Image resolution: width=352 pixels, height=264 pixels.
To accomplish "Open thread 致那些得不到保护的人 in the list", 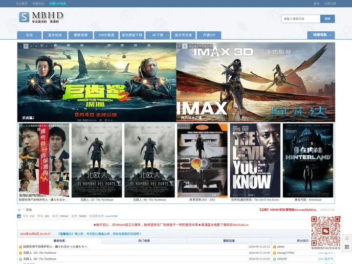I will [x=55, y=246].
